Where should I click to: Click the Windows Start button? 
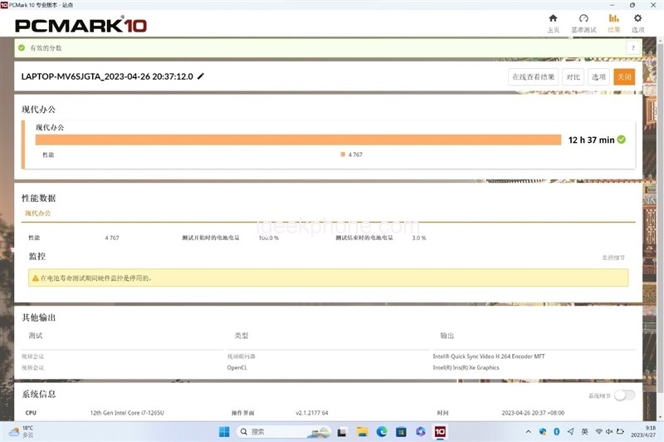224,432
